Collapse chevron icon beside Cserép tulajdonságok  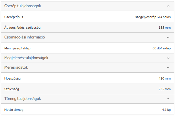(x=168, y=6)
